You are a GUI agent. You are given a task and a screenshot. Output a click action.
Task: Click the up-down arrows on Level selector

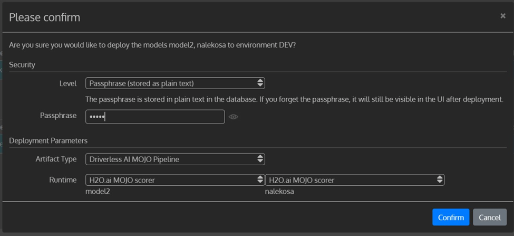(x=260, y=83)
